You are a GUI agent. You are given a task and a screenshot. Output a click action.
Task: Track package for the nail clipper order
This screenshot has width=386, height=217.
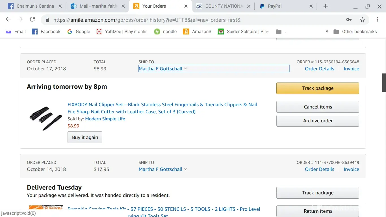318,88
